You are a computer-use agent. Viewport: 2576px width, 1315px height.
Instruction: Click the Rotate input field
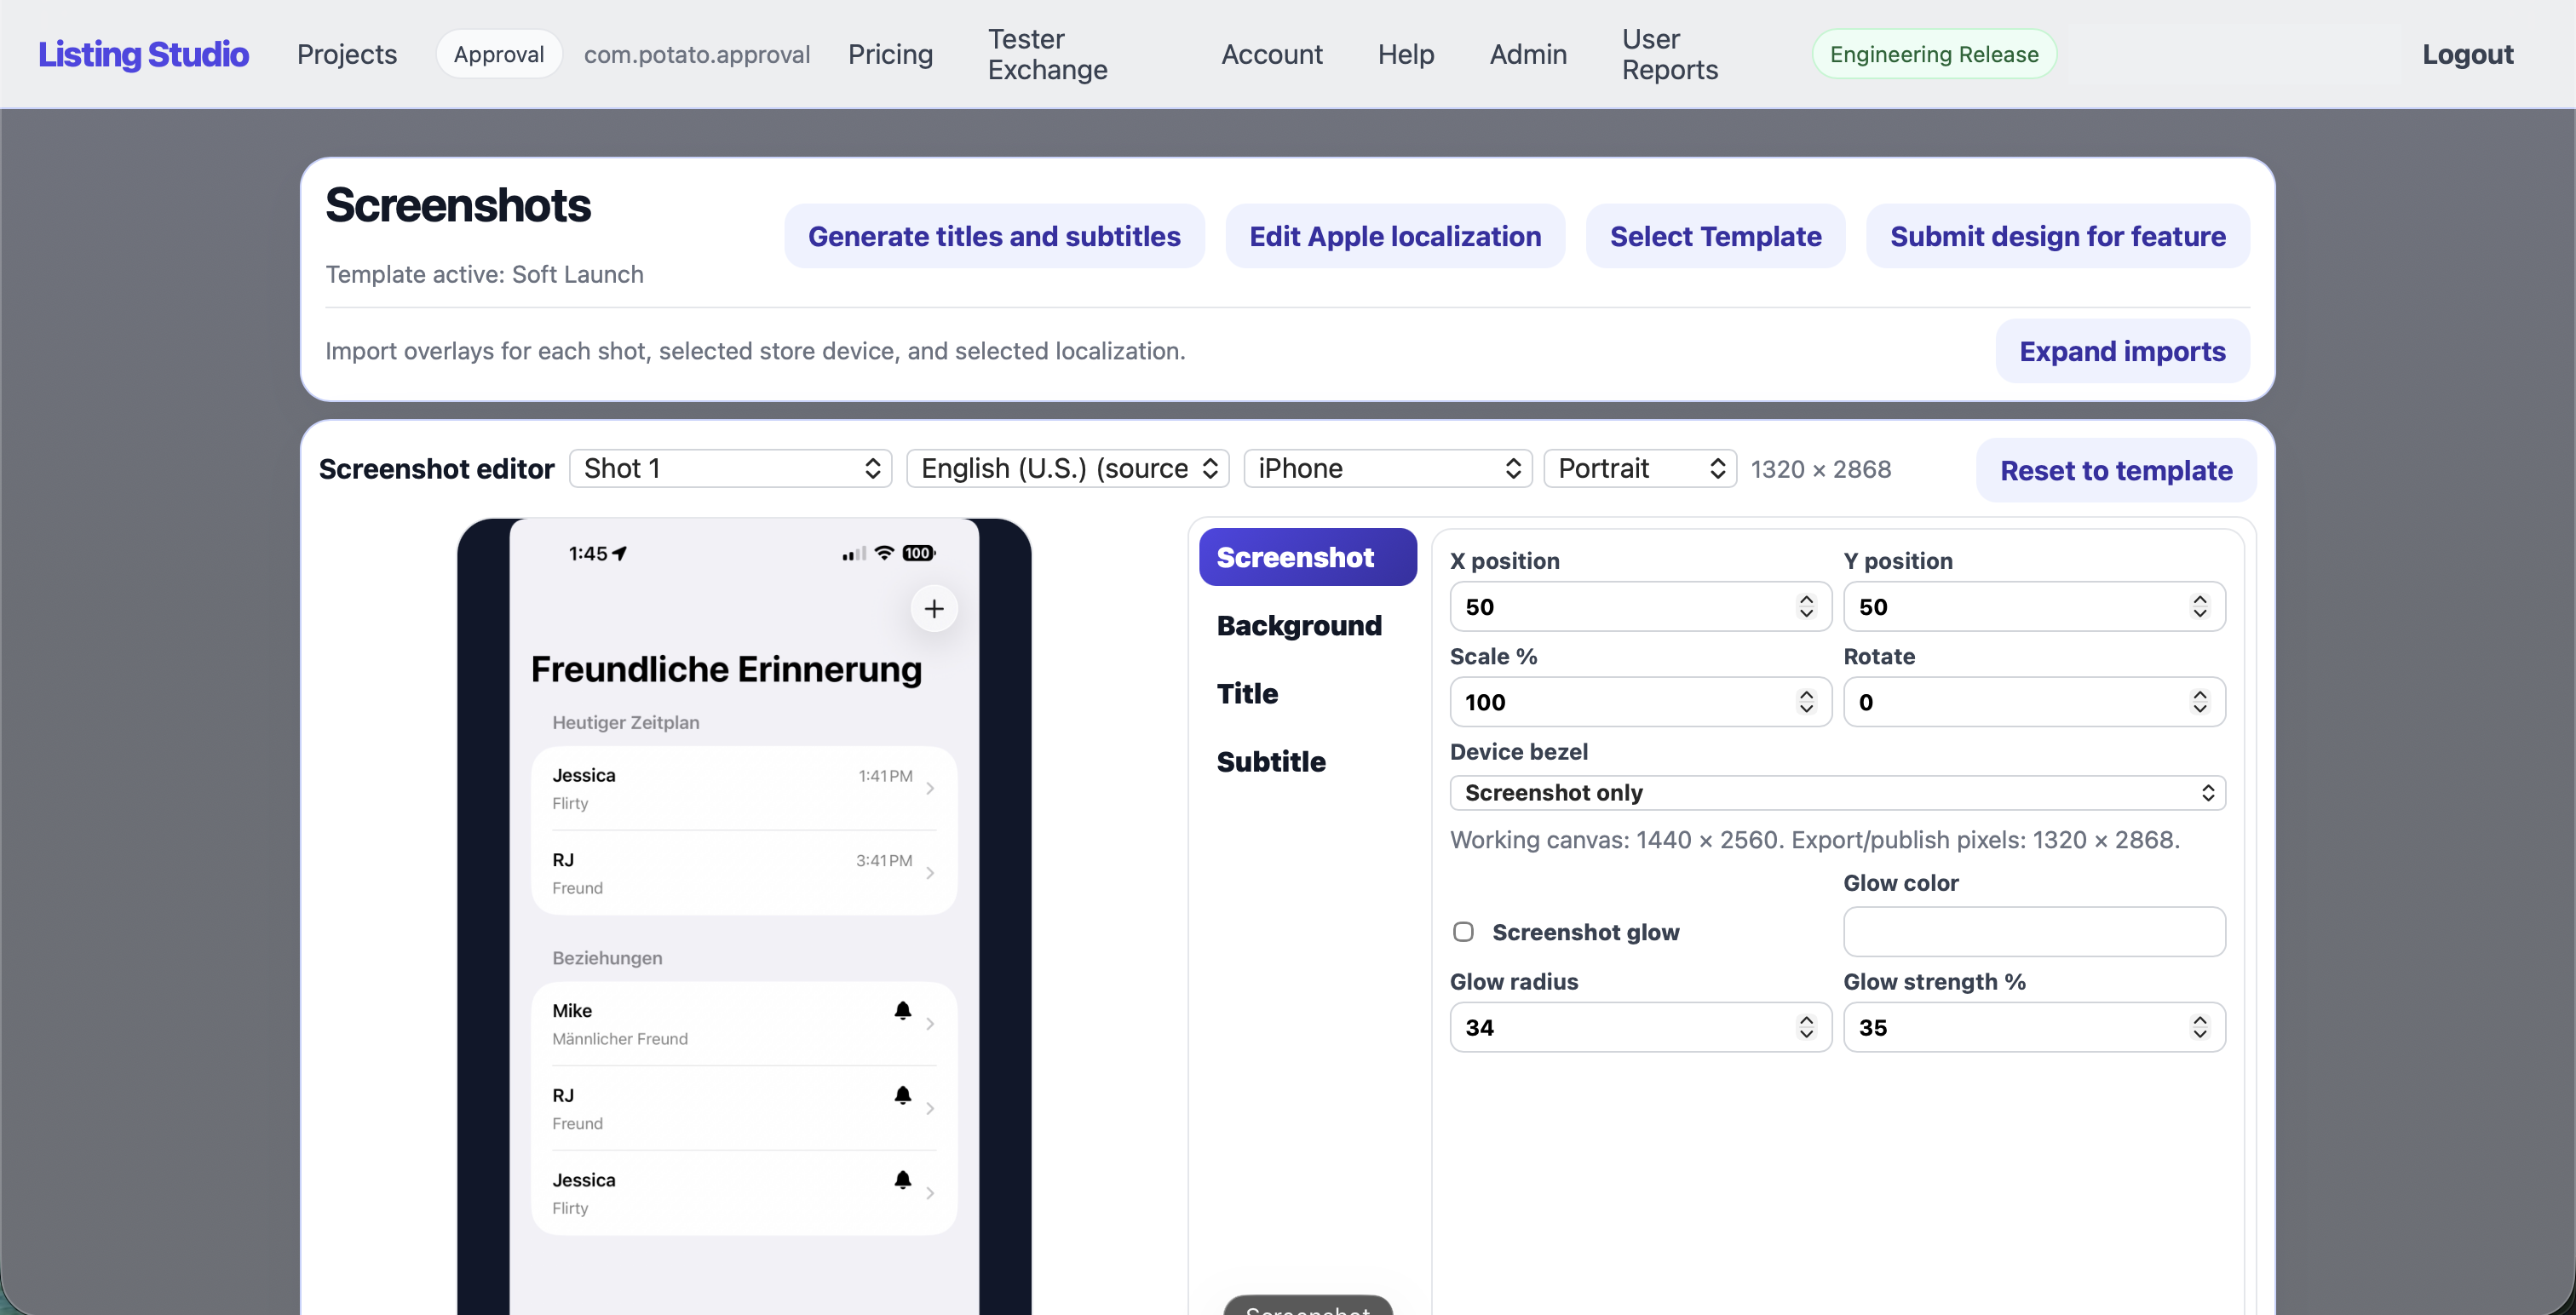(2034, 702)
